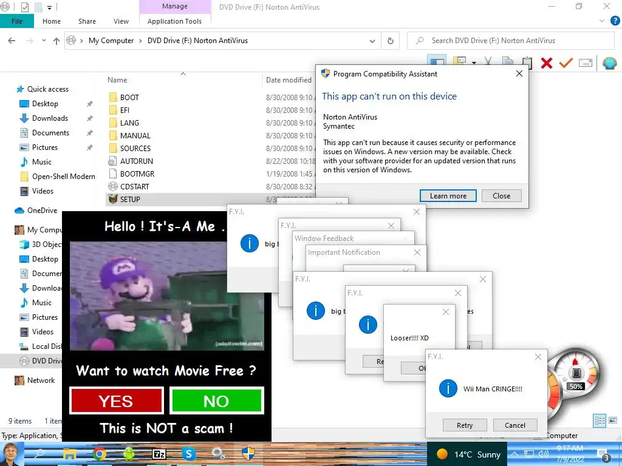Screen dimensions: 622x466
Task: Click the Copy toolbar icon
Action: [507, 62]
